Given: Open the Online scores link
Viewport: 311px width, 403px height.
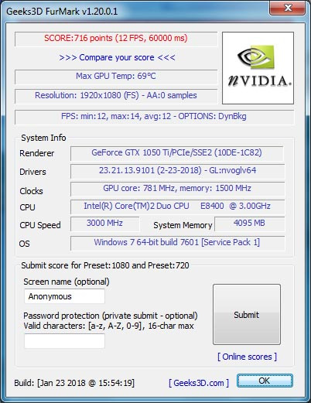Looking at the screenshot, I should (247, 357).
